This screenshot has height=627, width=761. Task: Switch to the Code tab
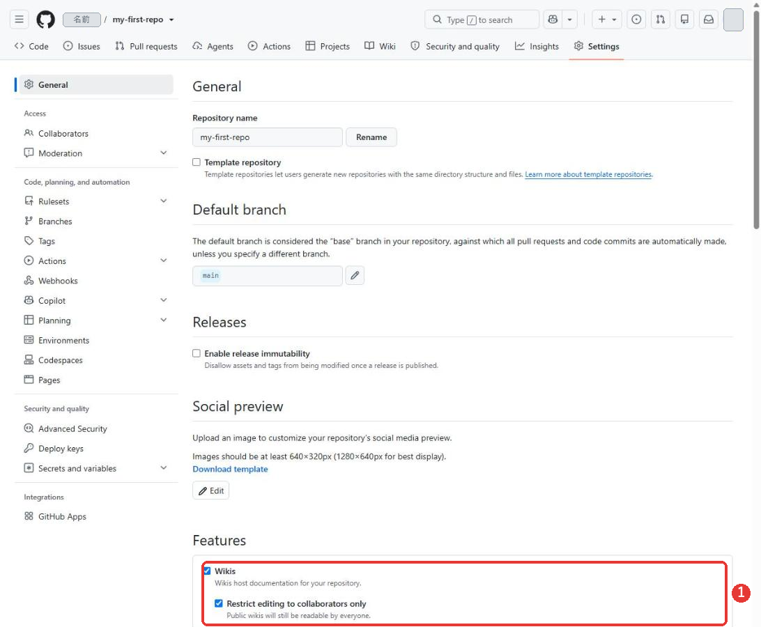click(31, 46)
